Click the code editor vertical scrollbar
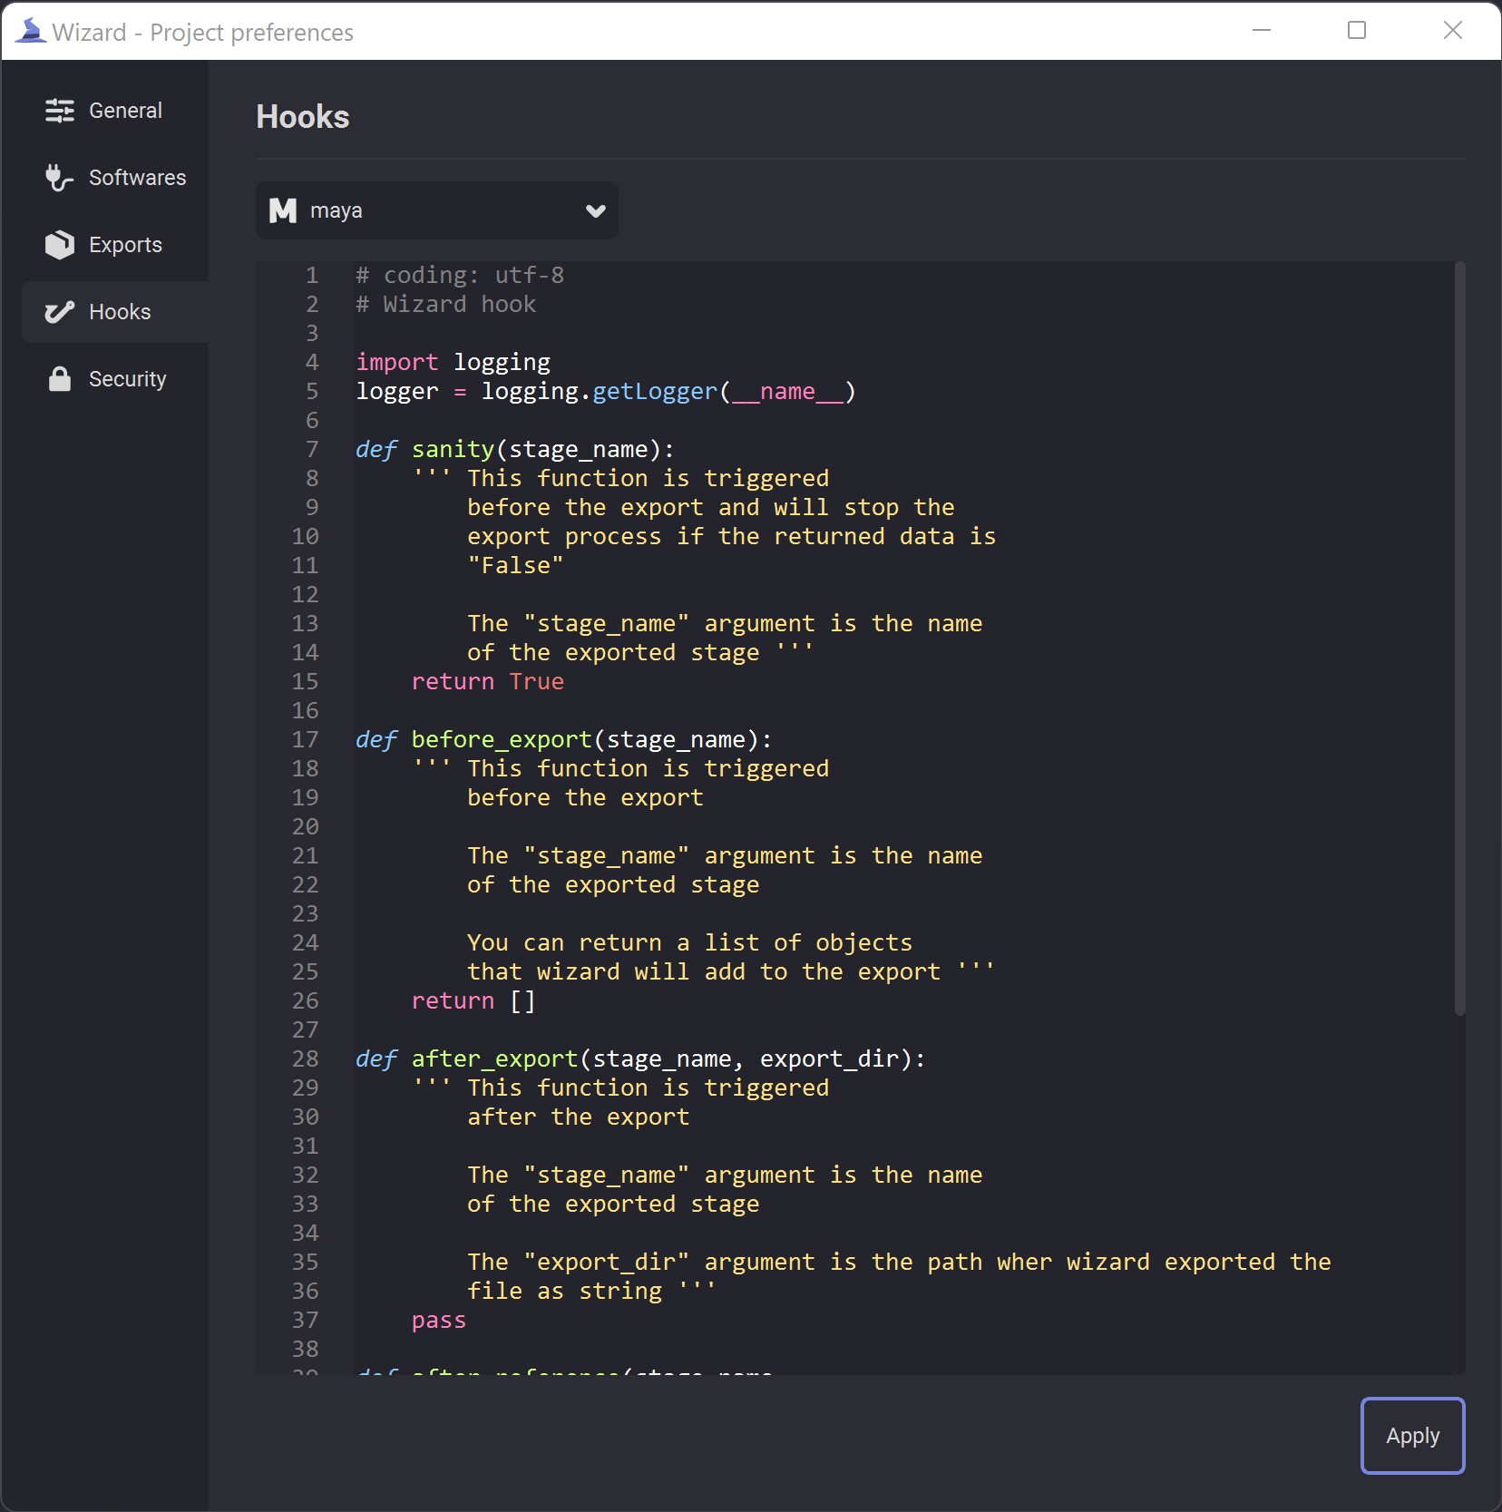This screenshot has width=1502, height=1512. (x=1459, y=639)
